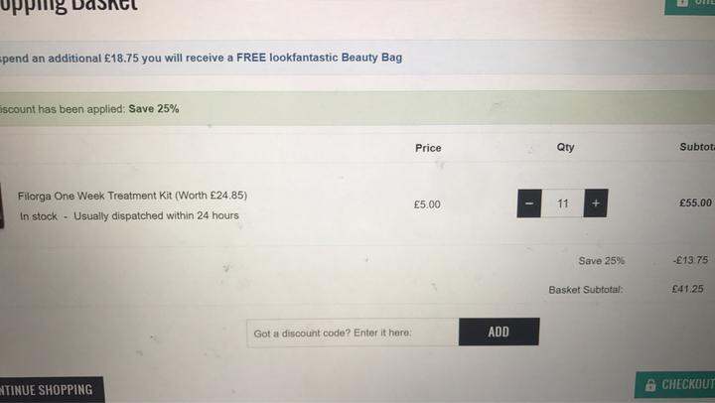
Task: Click the discount code input field
Action: click(353, 333)
